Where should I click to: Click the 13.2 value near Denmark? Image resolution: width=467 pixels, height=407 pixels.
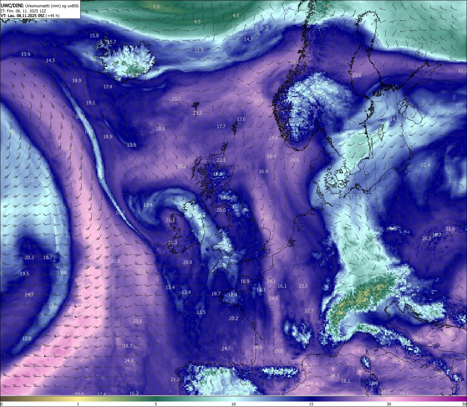(355, 196)
